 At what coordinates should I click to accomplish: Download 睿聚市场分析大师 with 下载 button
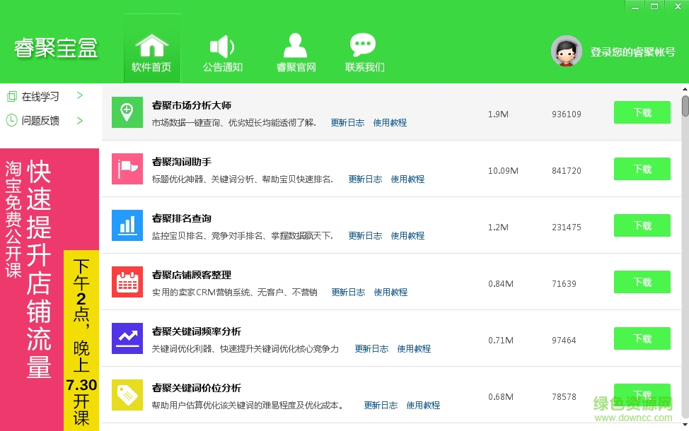pyautogui.click(x=642, y=112)
